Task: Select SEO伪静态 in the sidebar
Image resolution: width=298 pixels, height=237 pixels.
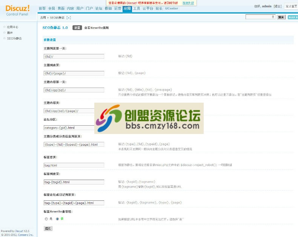Action: [14, 38]
